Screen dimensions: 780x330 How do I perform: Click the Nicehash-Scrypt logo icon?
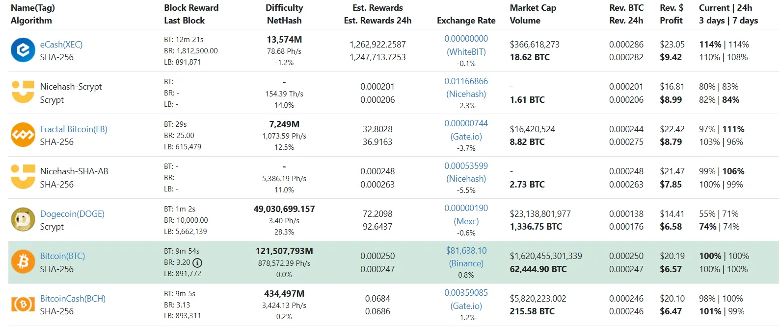tap(23, 93)
